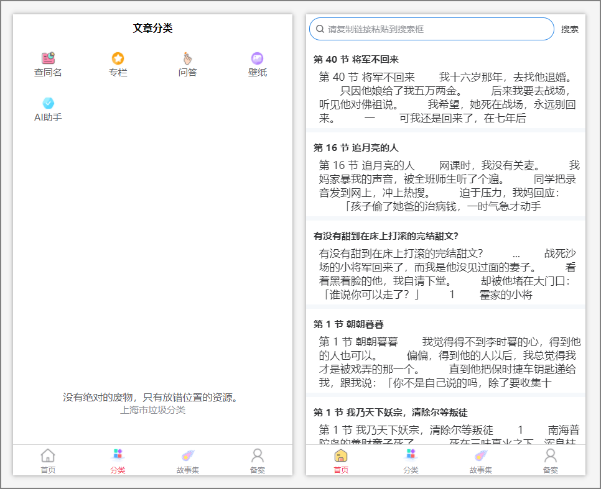Click the magnifying glass search icon
601x489 pixels.
pyautogui.click(x=320, y=29)
